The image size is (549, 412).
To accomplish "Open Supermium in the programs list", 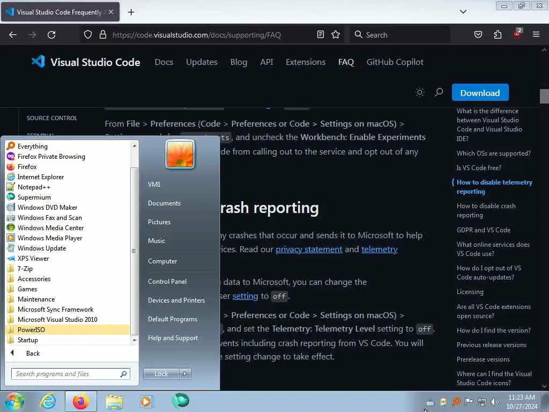I will tap(34, 197).
